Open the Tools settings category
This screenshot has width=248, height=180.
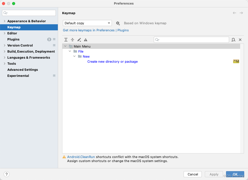pos(12,63)
